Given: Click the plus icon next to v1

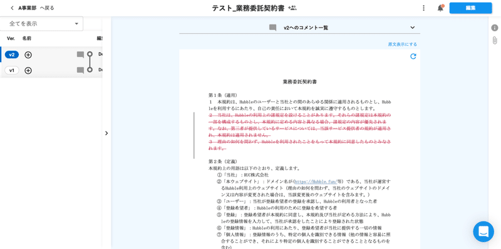Looking at the screenshot, I should tap(28, 71).
